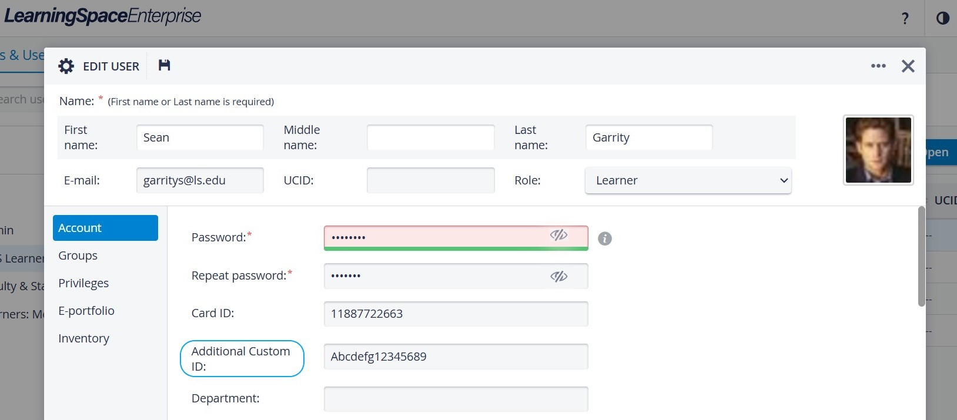Image resolution: width=957 pixels, height=420 pixels.
Task: Save user with the floppy disk icon
Action: (x=165, y=65)
